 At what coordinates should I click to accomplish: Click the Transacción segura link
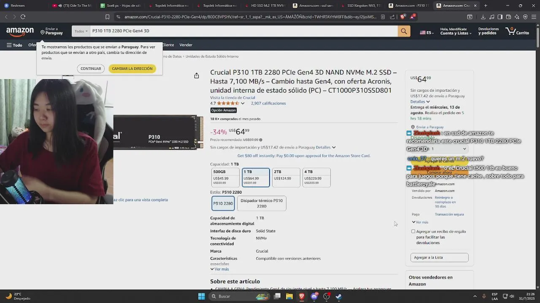click(449, 215)
